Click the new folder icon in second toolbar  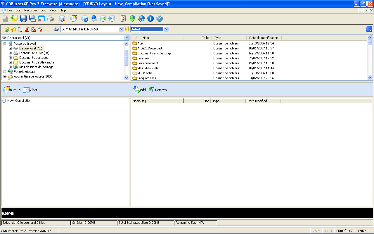pos(13,29)
